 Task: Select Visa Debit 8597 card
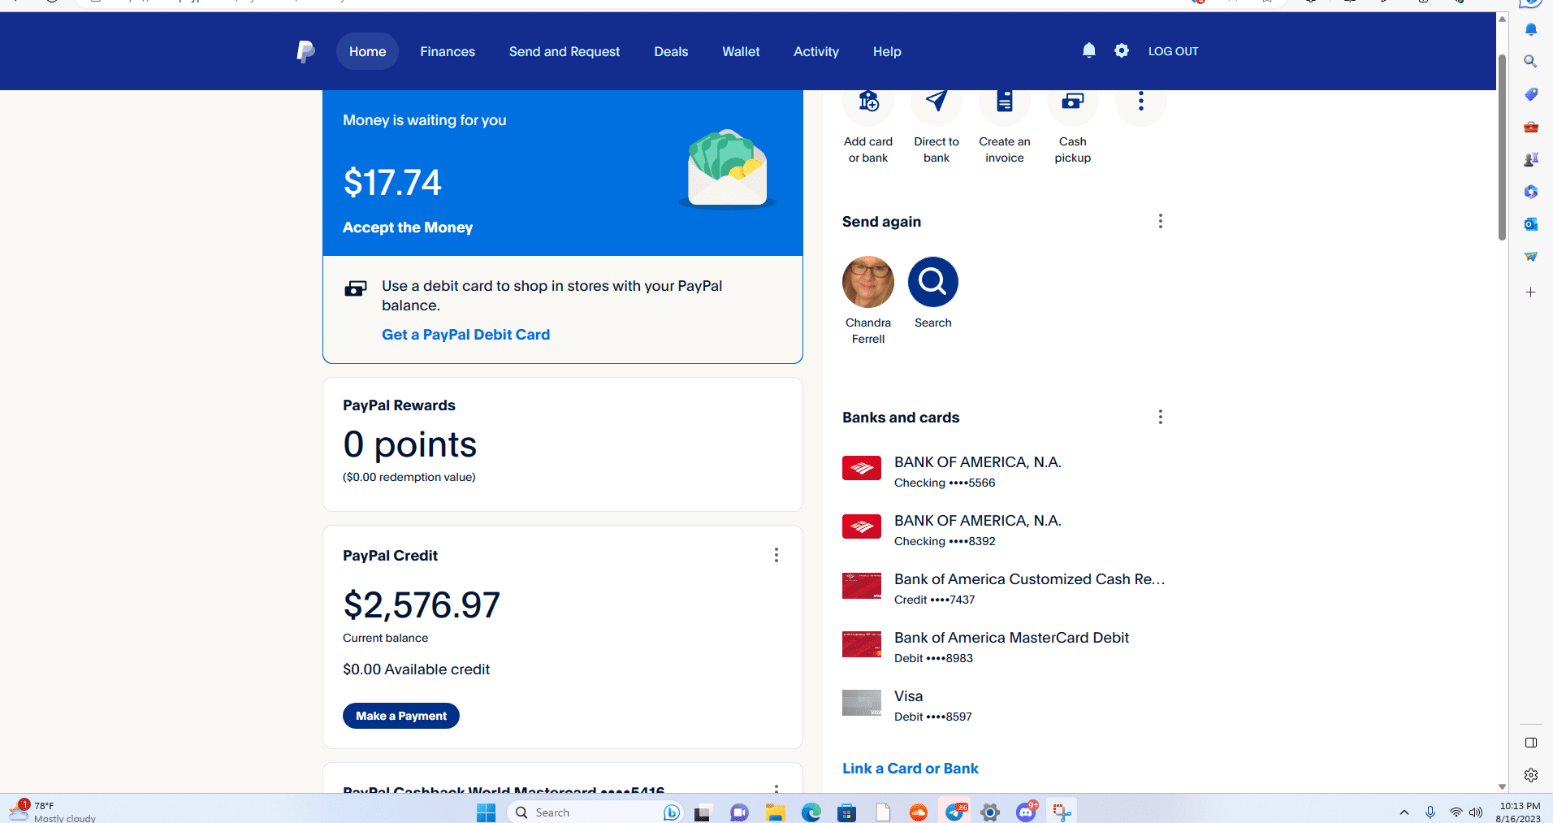tap(1005, 705)
